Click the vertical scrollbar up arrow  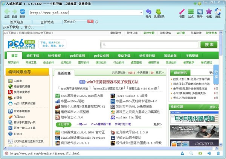[x=221, y=33]
